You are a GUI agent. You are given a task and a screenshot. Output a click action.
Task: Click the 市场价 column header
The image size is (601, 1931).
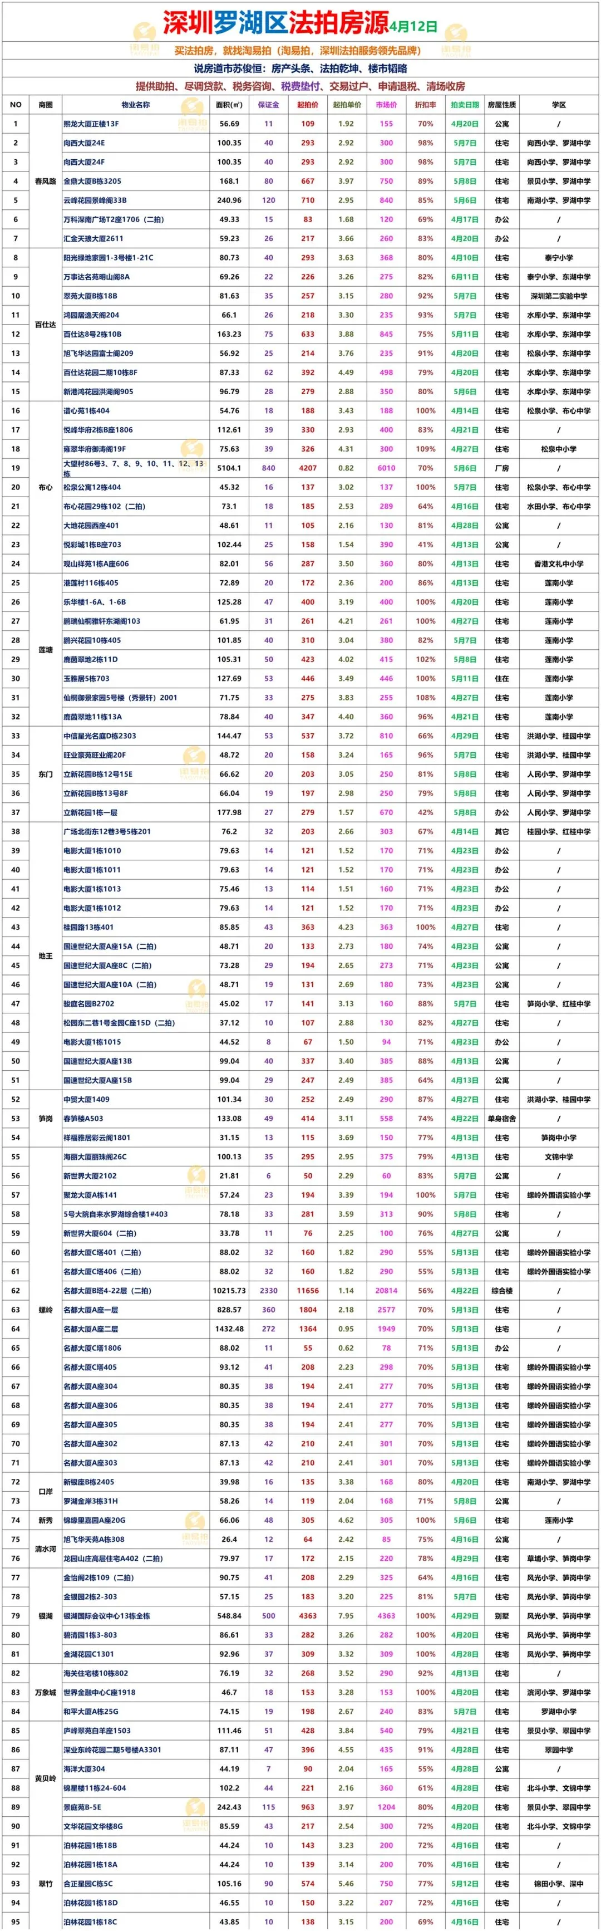tap(386, 105)
